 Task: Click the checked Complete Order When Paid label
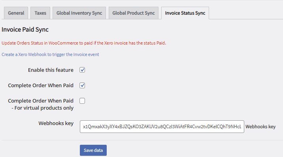(x=41, y=85)
